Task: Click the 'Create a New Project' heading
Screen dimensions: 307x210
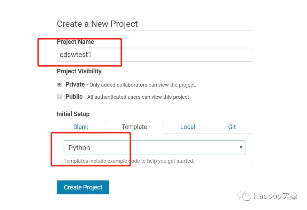Action: click(97, 24)
